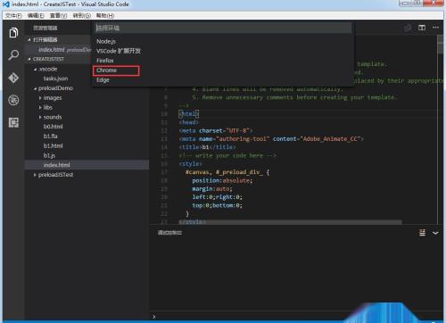Click the meta charset UTF-8 line
Viewport: 446px width, 323px height.
point(216,130)
